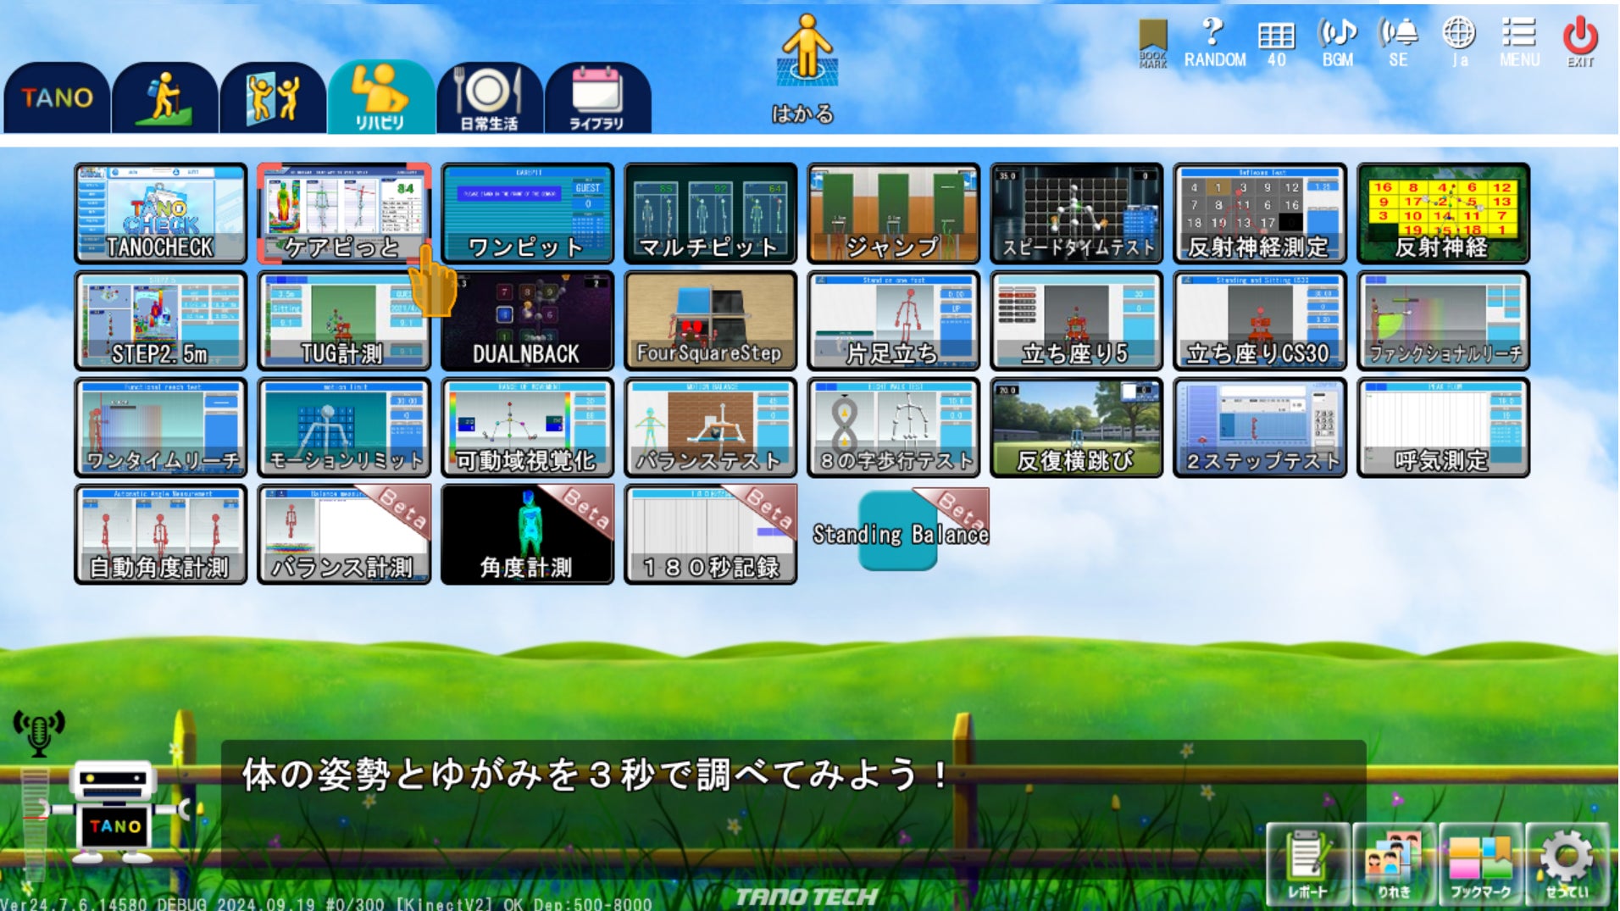Screen dimensions: 1620x911
Task: Switch to the hiking exercise tab
Action: tap(165, 97)
